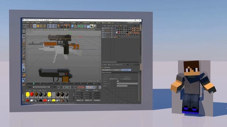The width and height of the screenshot is (227, 127).
Task: Toggle the X axis lock
Action: 49,26
